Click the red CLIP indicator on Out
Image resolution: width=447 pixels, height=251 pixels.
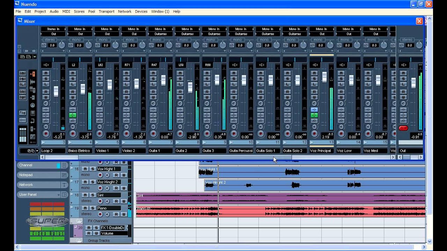[403, 128]
